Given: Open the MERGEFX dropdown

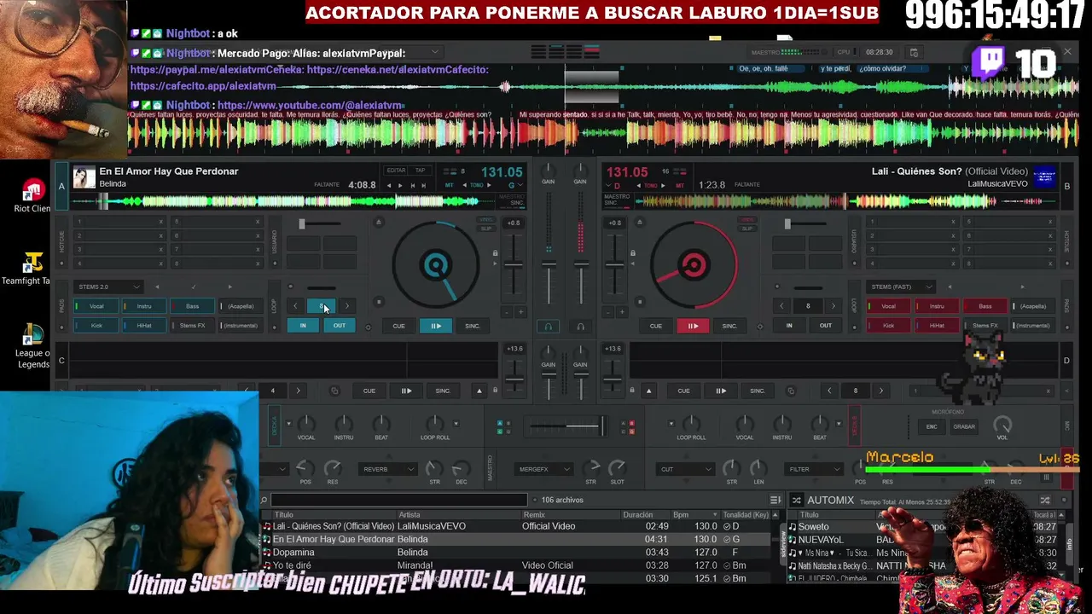Looking at the screenshot, I should click(x=544, y=469).
